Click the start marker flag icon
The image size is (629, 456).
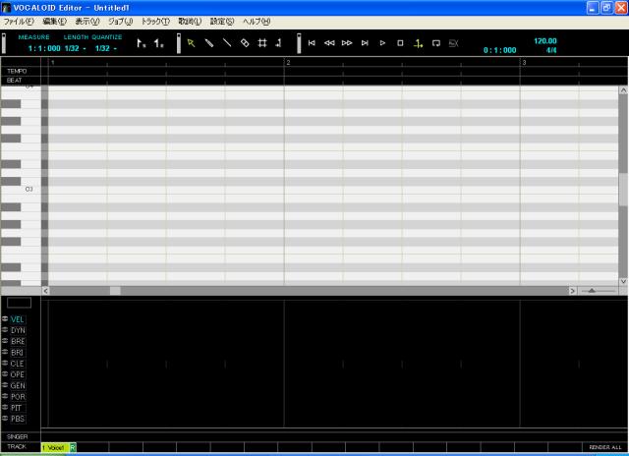point(141,43)
